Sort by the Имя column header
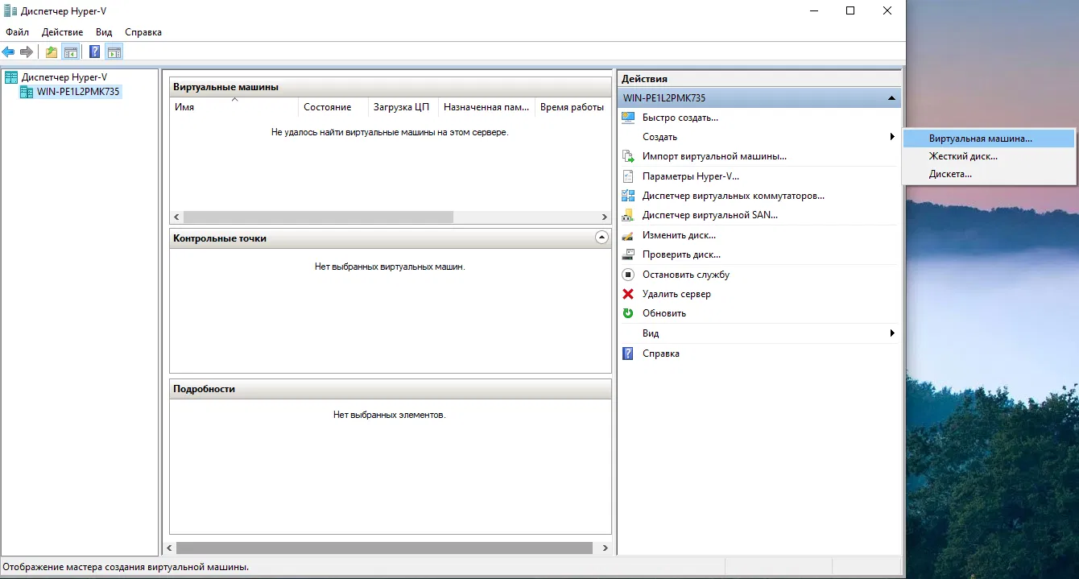 (x=234, y=106)
